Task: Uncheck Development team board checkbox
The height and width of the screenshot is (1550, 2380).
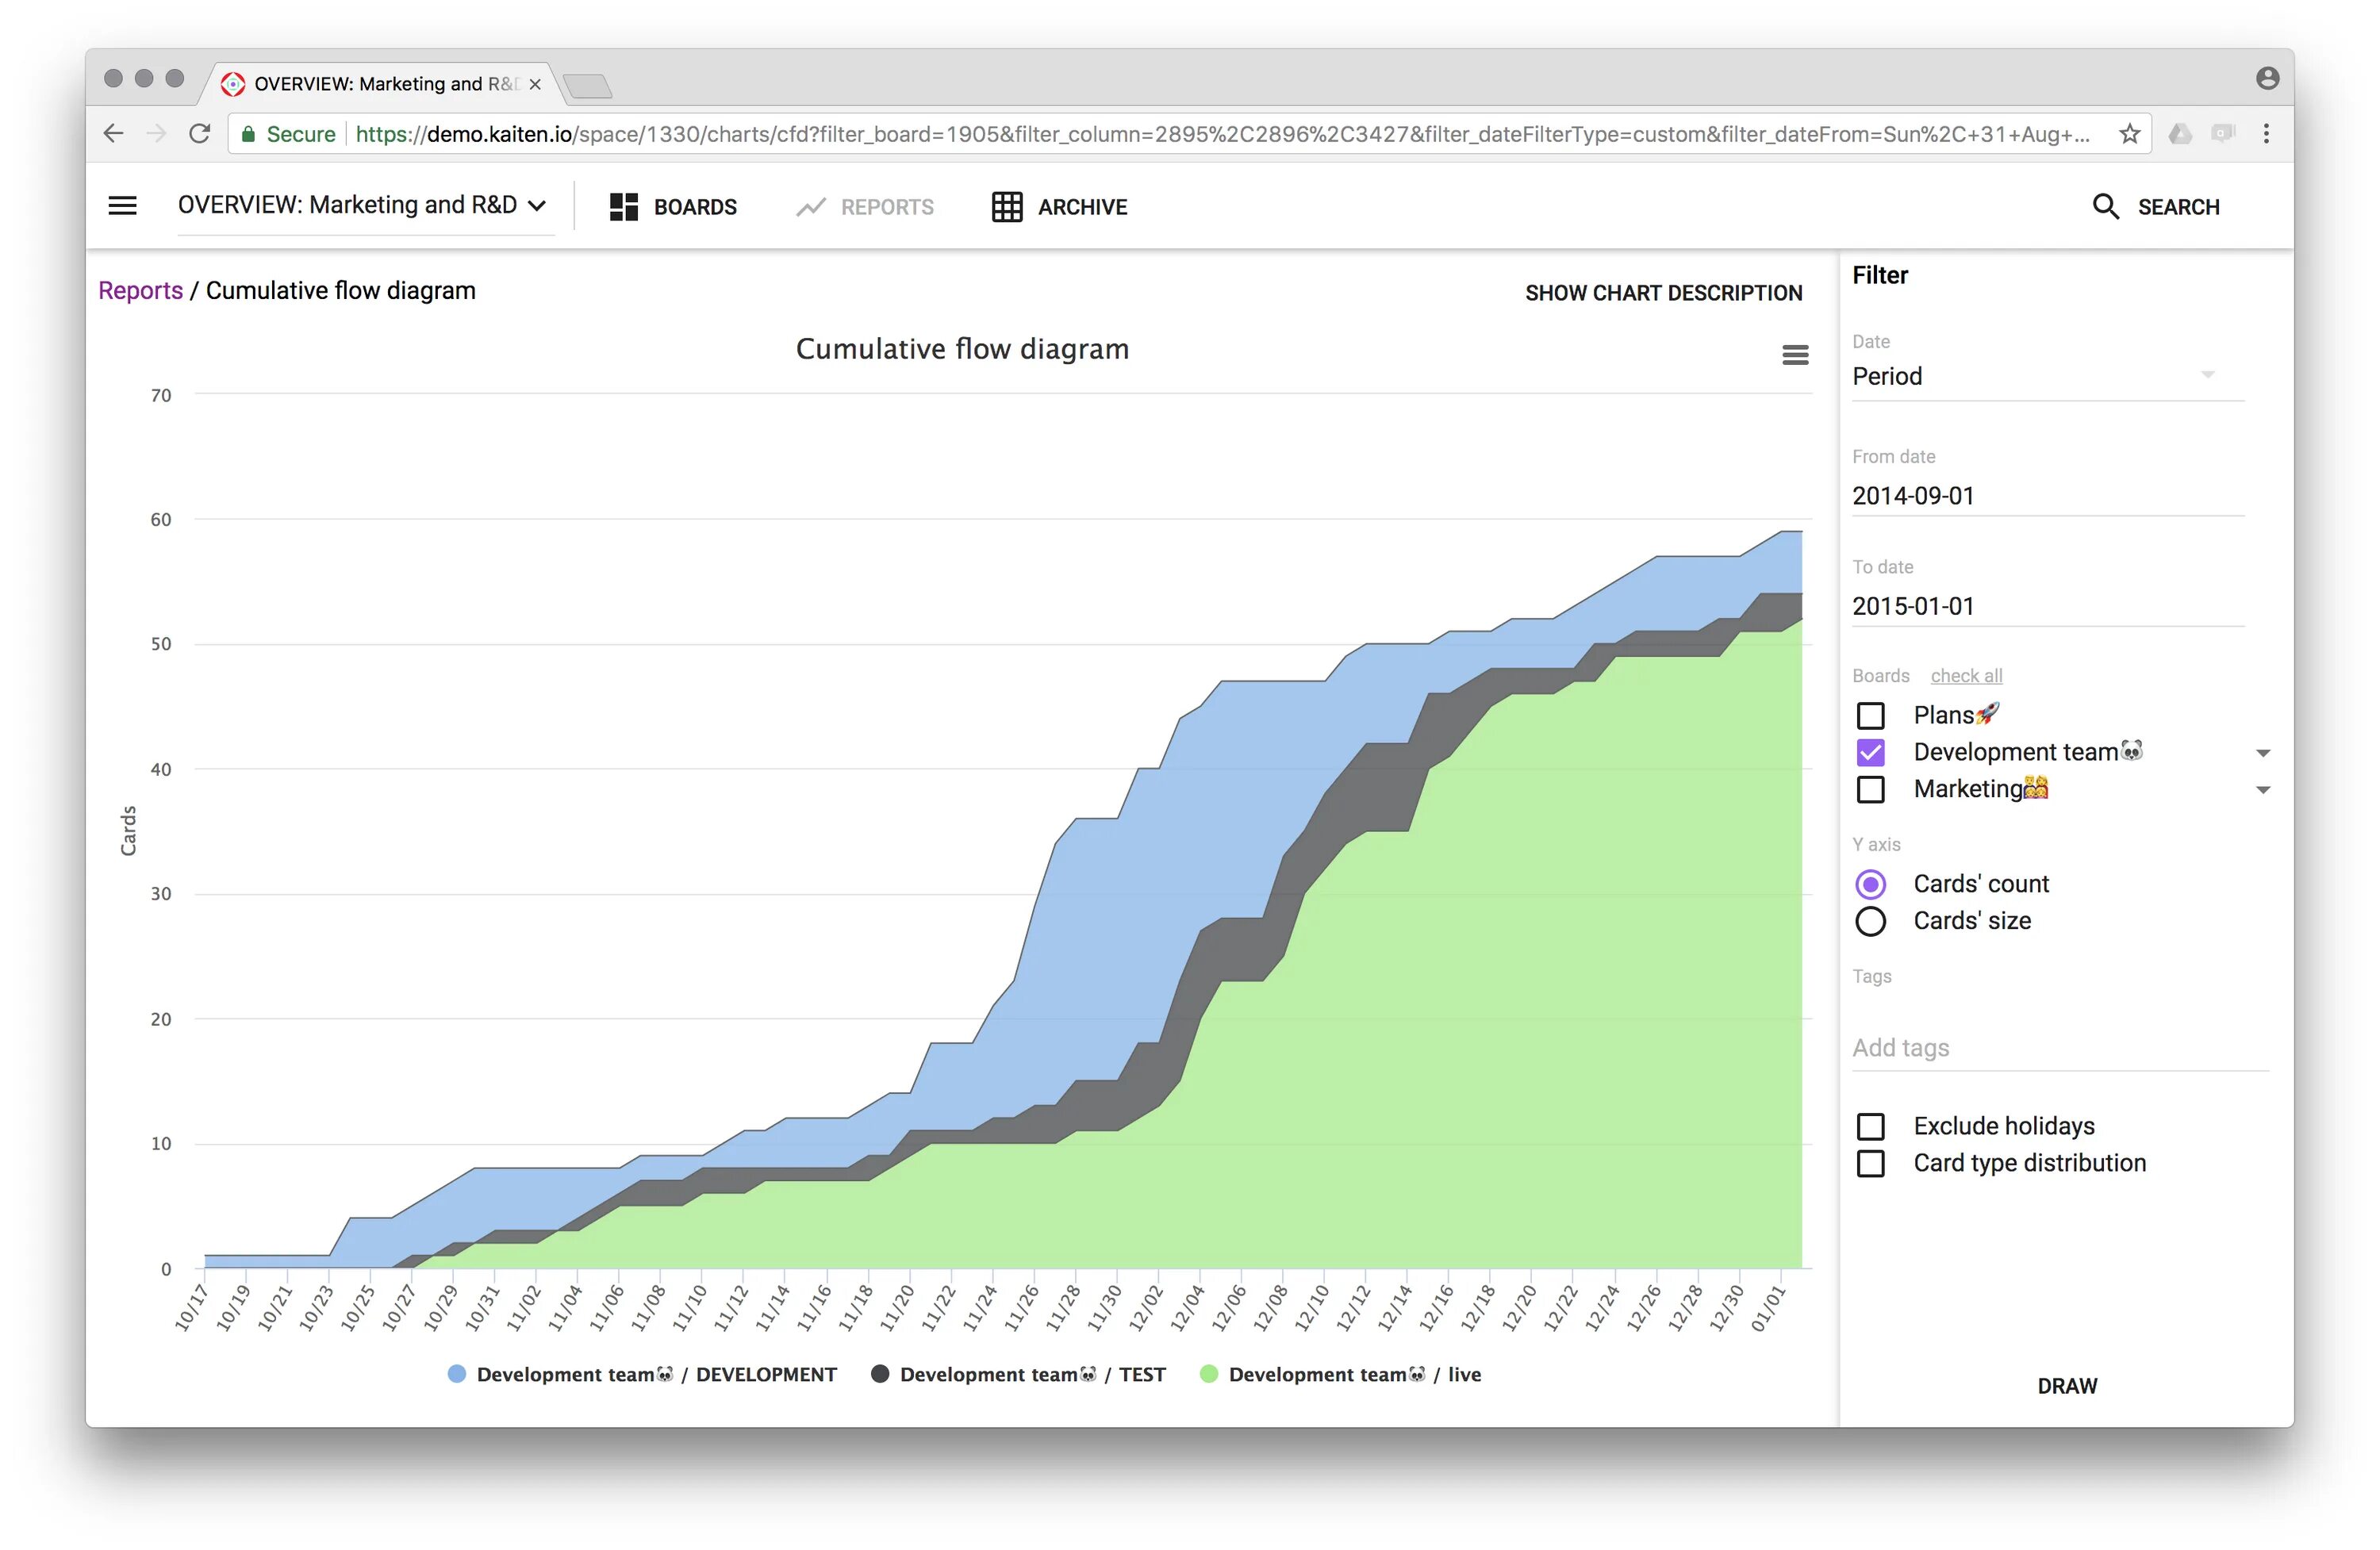Action: click(1870, 752)
